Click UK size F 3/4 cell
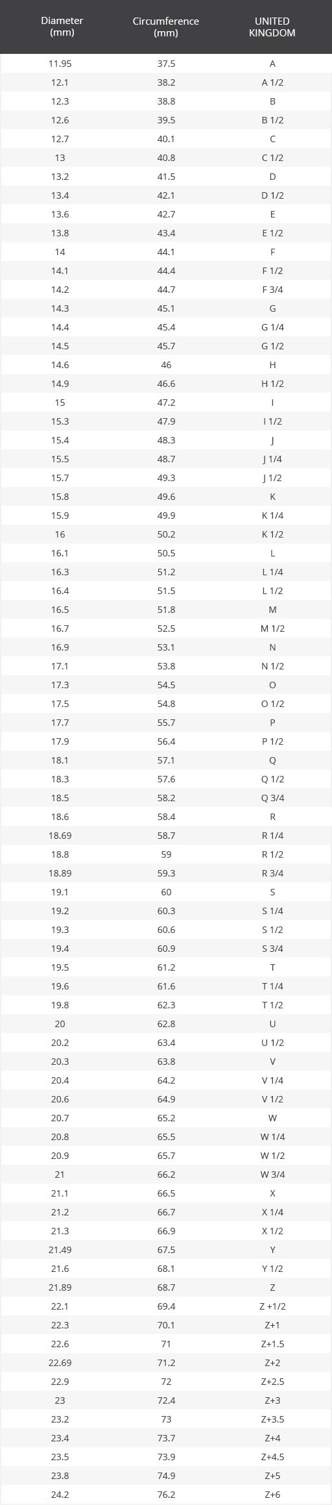Screen dimensions: 332x1505 point(272,290)
